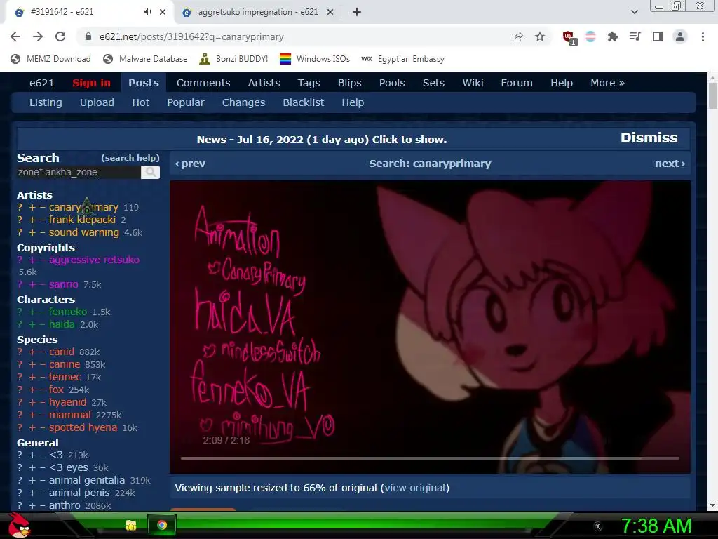The width and height of the screenshot is (718, 539).
Task: Open the Extensions puzzle piece menu
Action: tap(613, 36)
